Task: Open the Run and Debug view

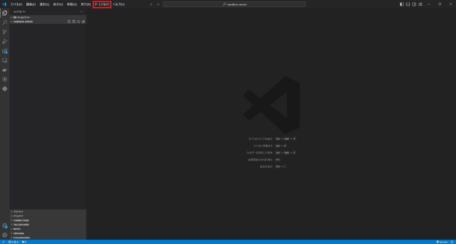Action: point(5,41)
